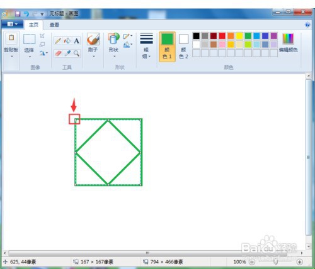The width and height of the screenshot is (315, 269).
Task: Click the Crop icon
Action: pos(42,36)
